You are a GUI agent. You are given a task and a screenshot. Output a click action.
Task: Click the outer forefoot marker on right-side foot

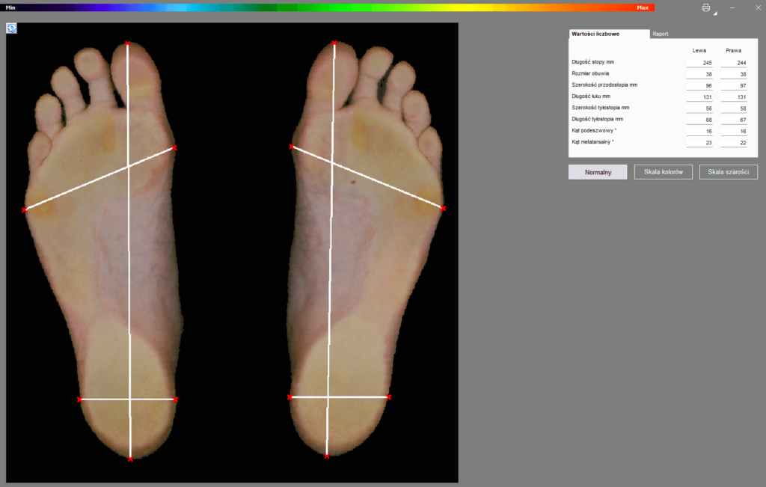pos(443,208)
